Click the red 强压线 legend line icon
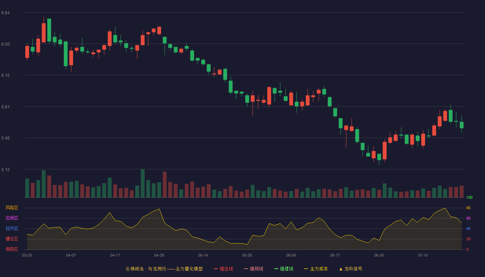The image size is (485, 277). tap(216, 269)
